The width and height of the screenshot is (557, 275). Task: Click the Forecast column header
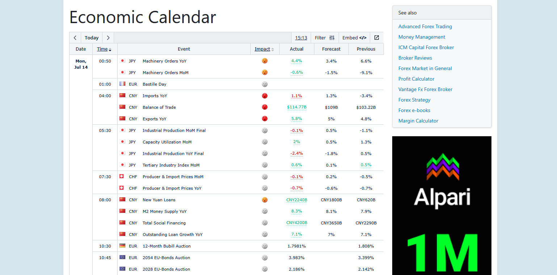coord(331,49)
